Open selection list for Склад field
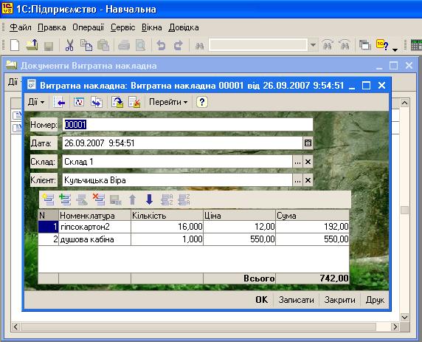This screenshot has width=422, height=342. (x=297, y=162)
